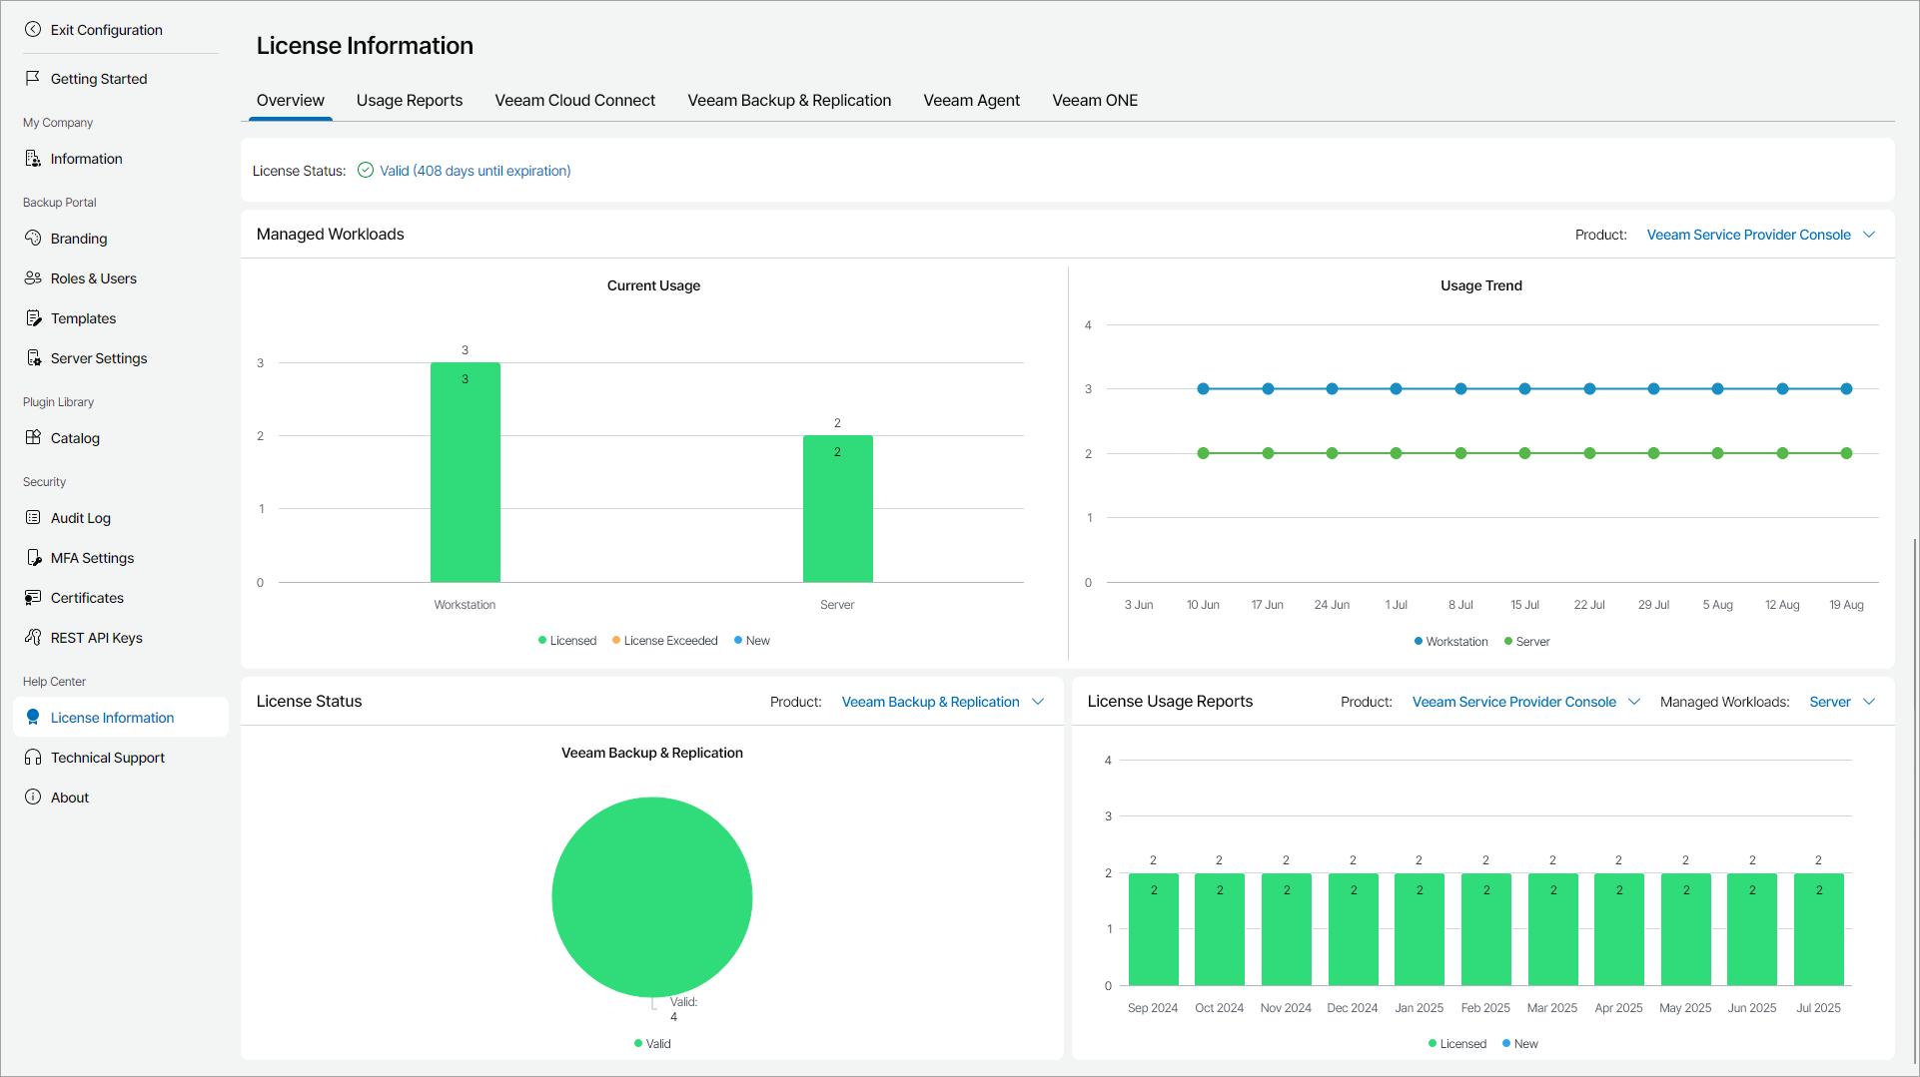Open the Catalog plugin icon

(x=33, y=438)
